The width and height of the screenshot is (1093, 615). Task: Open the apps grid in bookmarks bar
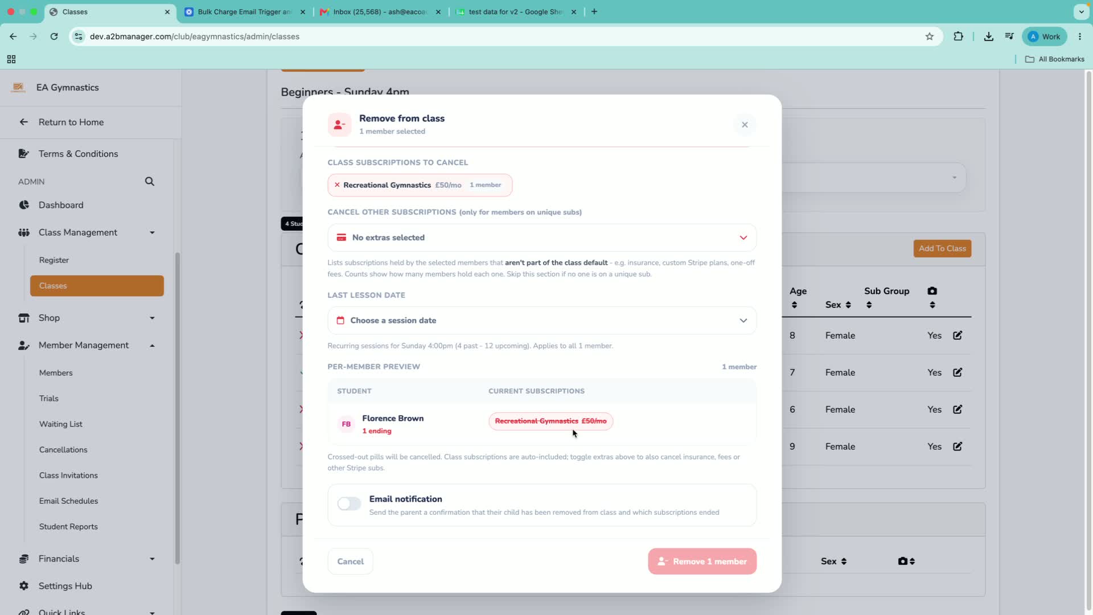11,59
